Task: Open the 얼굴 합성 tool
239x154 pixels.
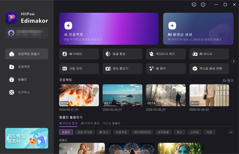Action: [122, 54]
